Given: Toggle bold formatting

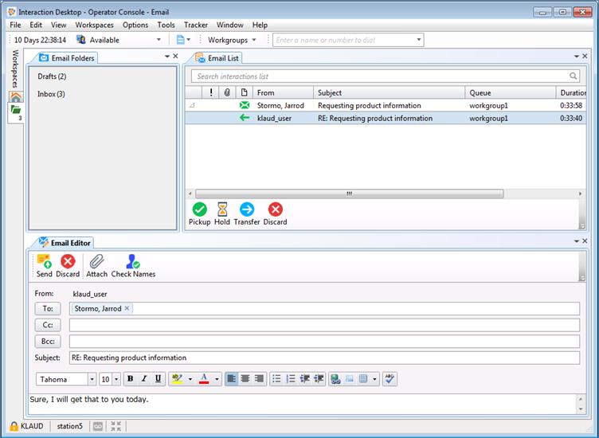Looking at the screenshot, I should tap(130, 379).
